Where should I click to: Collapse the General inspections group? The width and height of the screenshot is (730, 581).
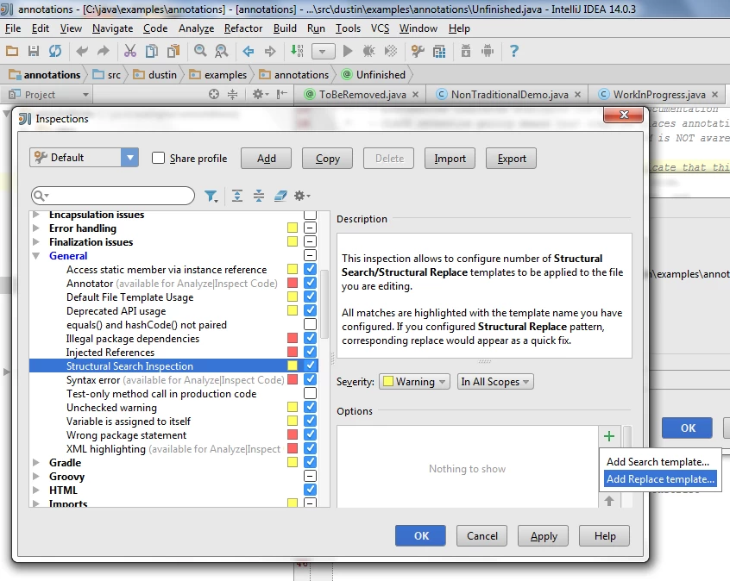pyautogui.click(x=36, y=256)
